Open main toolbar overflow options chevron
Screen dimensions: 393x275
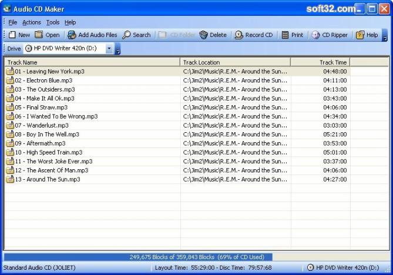pos(385,35)
